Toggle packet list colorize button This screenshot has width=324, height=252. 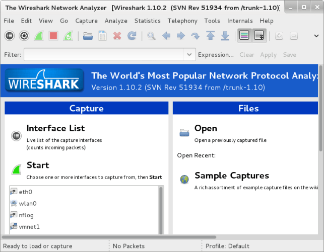click(244, 36)
